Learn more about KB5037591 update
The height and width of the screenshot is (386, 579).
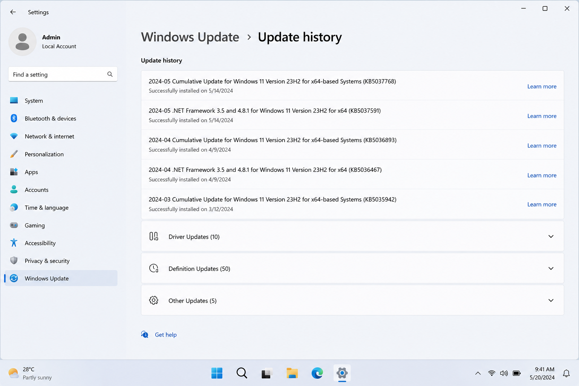tap(542, 116)
